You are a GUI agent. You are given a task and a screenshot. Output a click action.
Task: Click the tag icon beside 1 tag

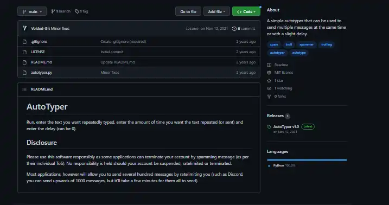[x=77, y=11]
